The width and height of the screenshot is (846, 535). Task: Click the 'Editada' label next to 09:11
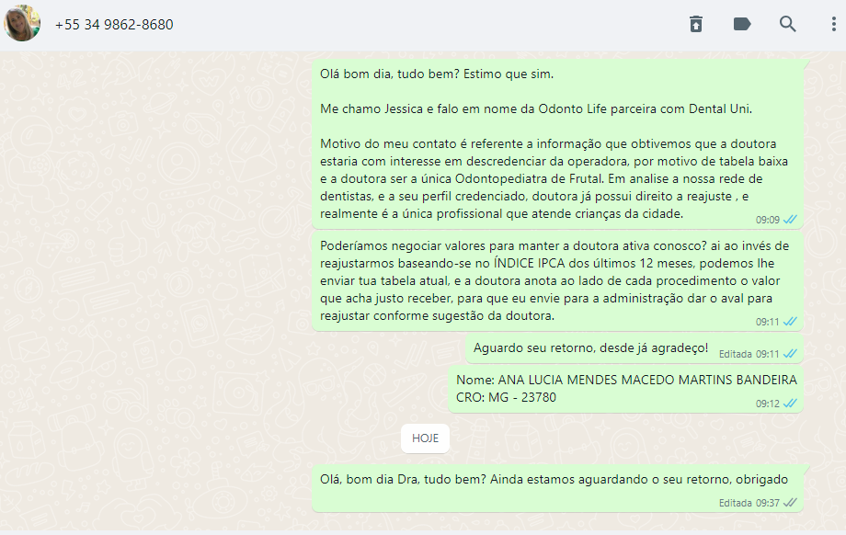(x=736, y=354)
